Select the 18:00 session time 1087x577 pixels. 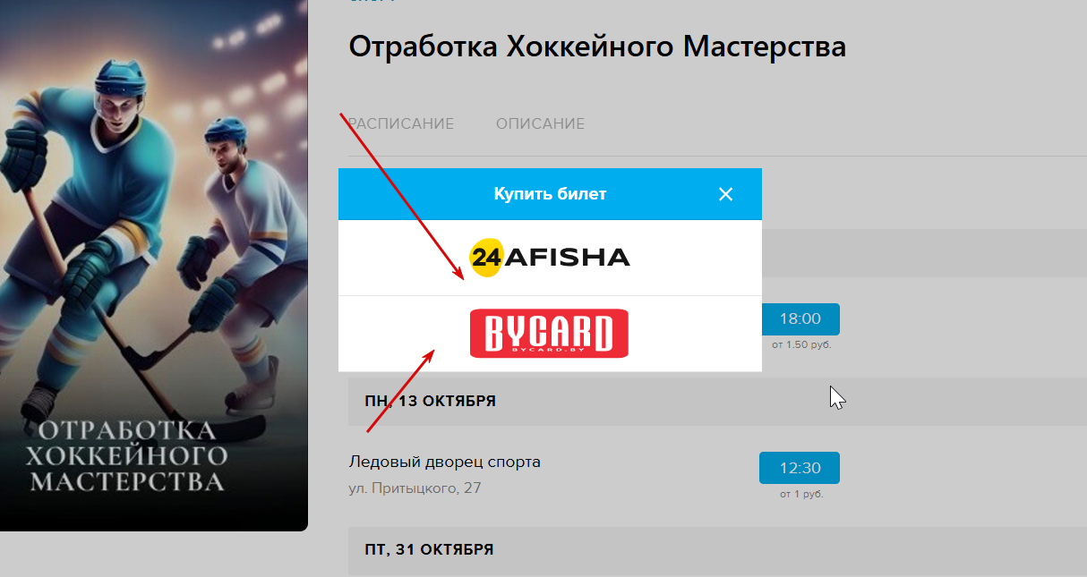click(x=800, y=318)
